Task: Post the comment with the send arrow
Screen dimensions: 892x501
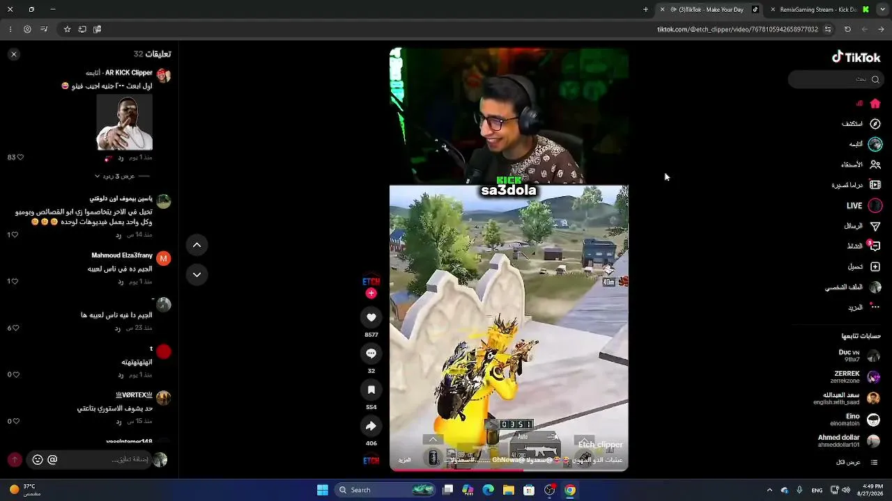Action: coord(15,459)
